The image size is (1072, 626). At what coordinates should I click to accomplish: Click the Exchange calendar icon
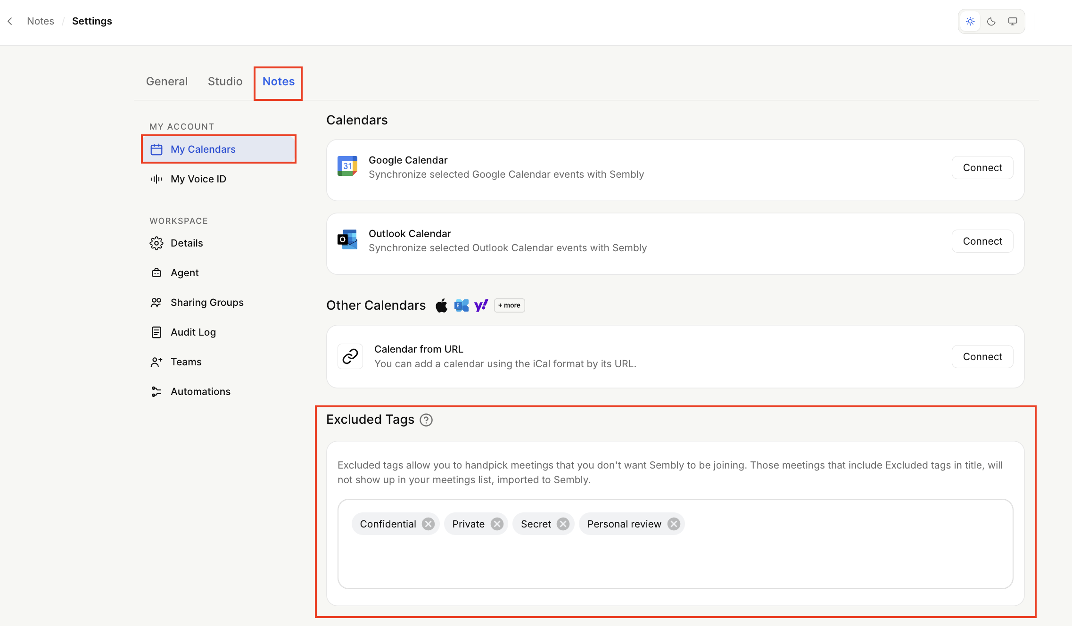click(462, 305)
